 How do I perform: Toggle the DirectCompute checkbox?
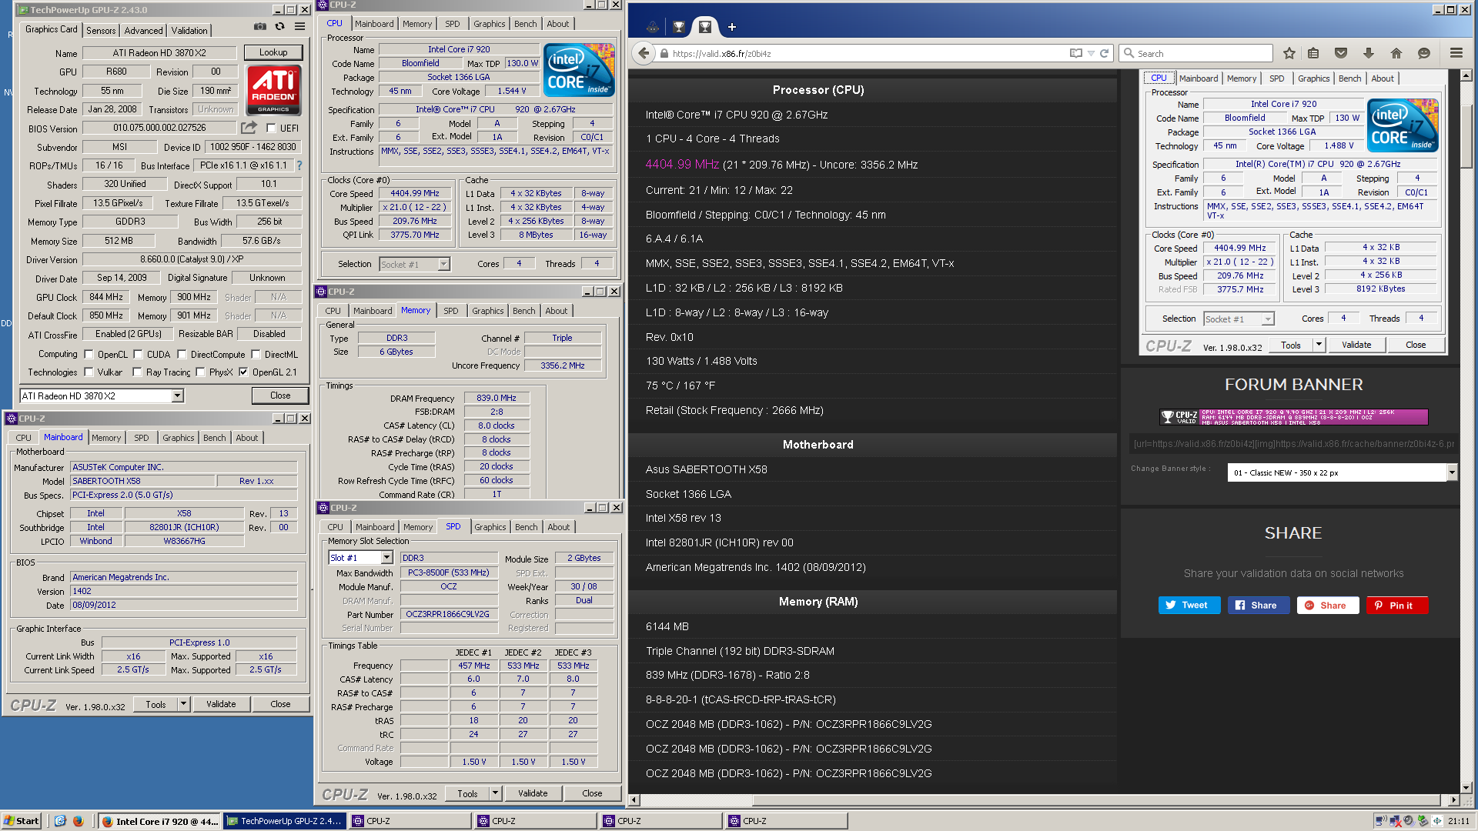[x=182, y=355]
